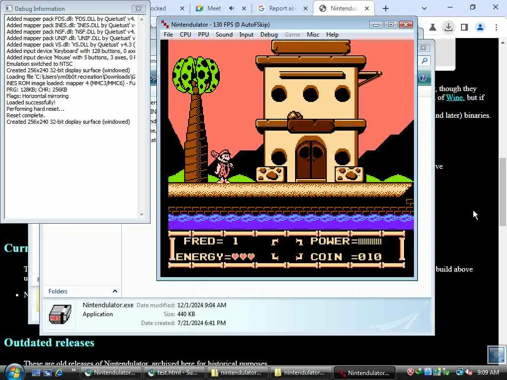
Task: Open the Misc menu
Action: tap(313, 35)
